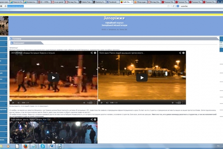Play the ЗАПОРОЖЬЕ беспредел беркута video via center button
The width and height of the screenshot is (223, 149).
(53, 77)
